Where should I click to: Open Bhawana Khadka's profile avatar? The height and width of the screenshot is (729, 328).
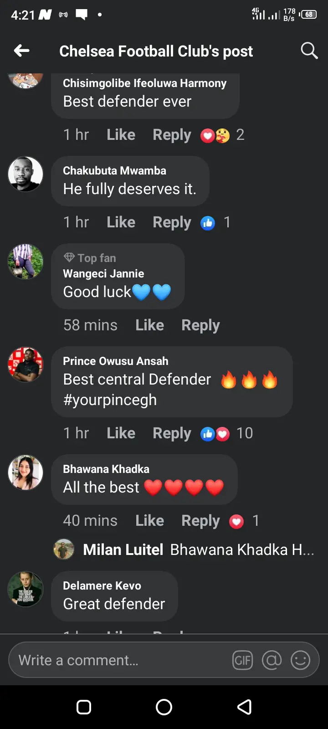click(x=26, y=472)
